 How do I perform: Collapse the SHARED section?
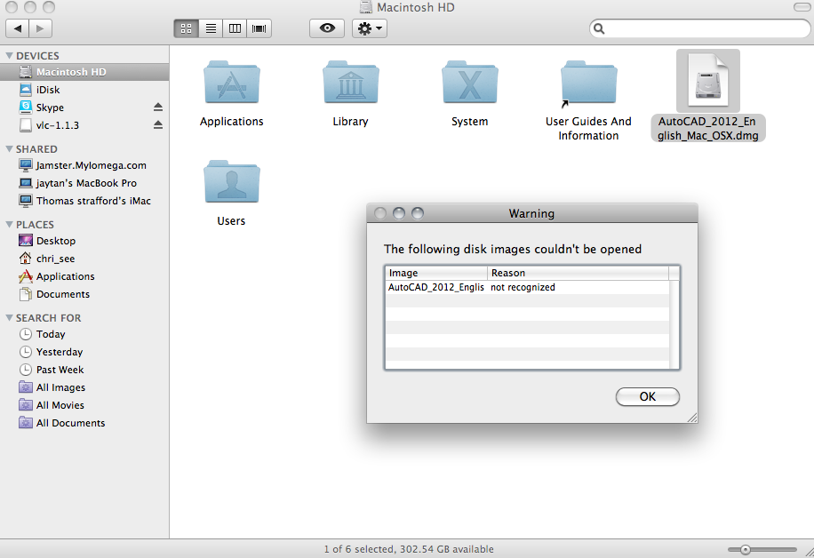(x=9, y=149)
